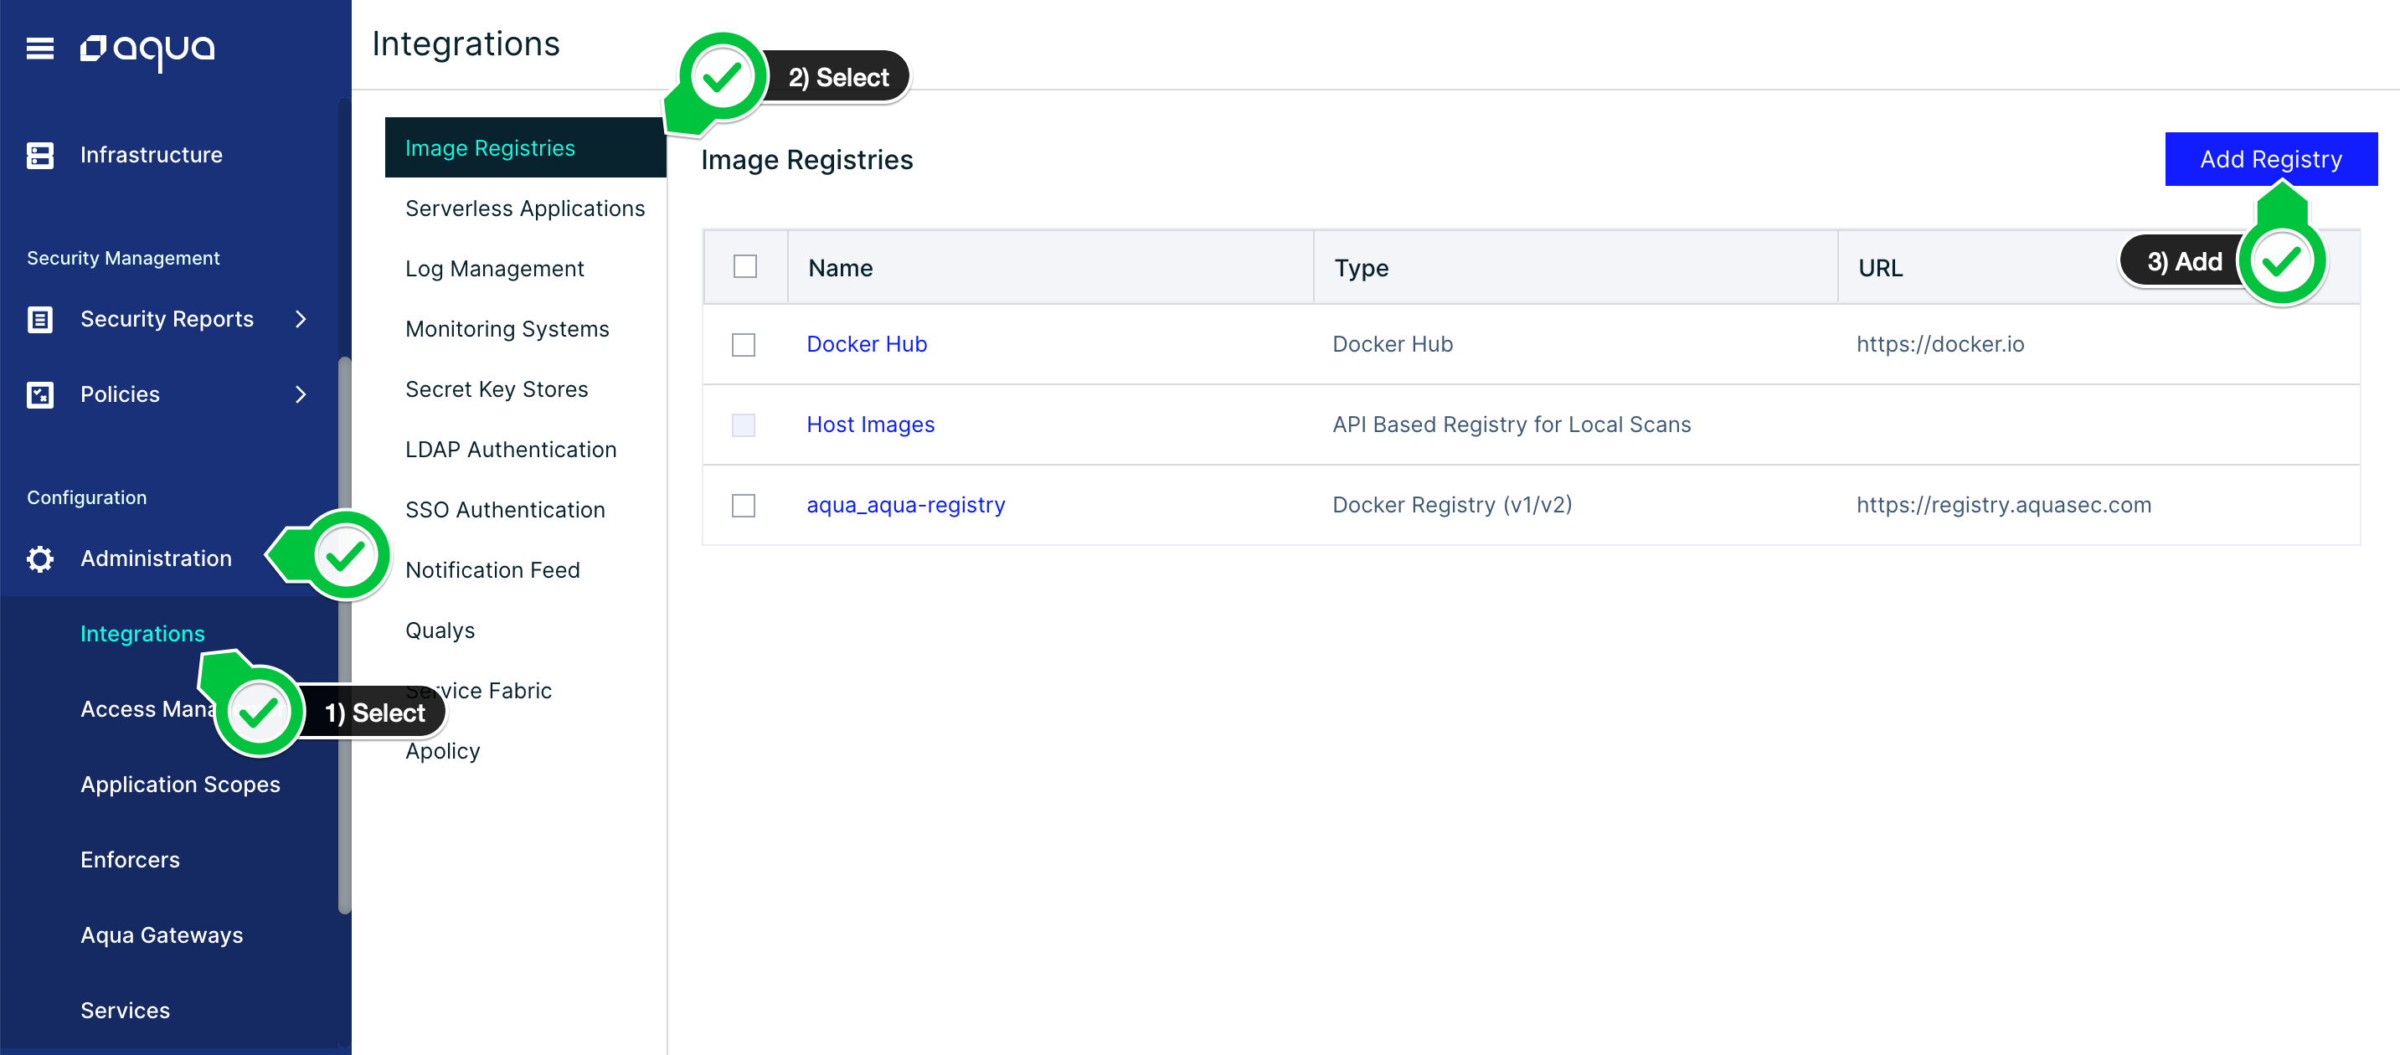Screen dimensions: 2400x1055
Task: Open Application Scopes in sidebar
Action: pyautogui.click(x=180, y=784)
